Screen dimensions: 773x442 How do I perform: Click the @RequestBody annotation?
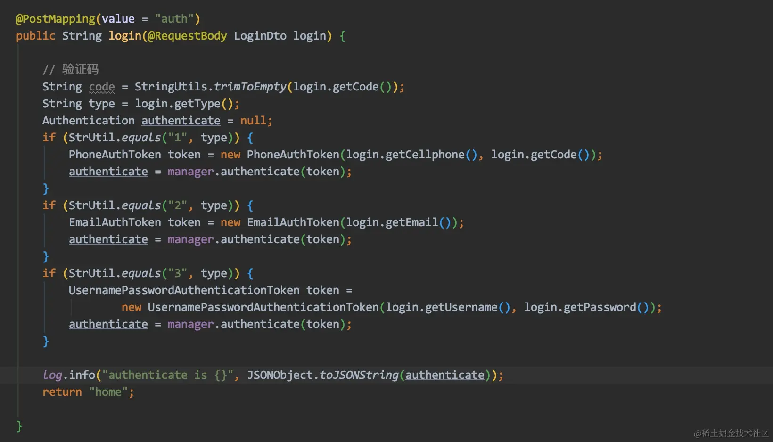pyautogui.click(x=188, y=36)
